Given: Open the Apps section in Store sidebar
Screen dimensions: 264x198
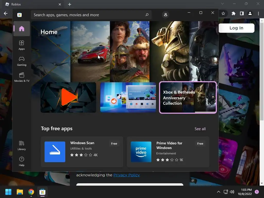Looking at the screenshot, I should tap(22, 45).
